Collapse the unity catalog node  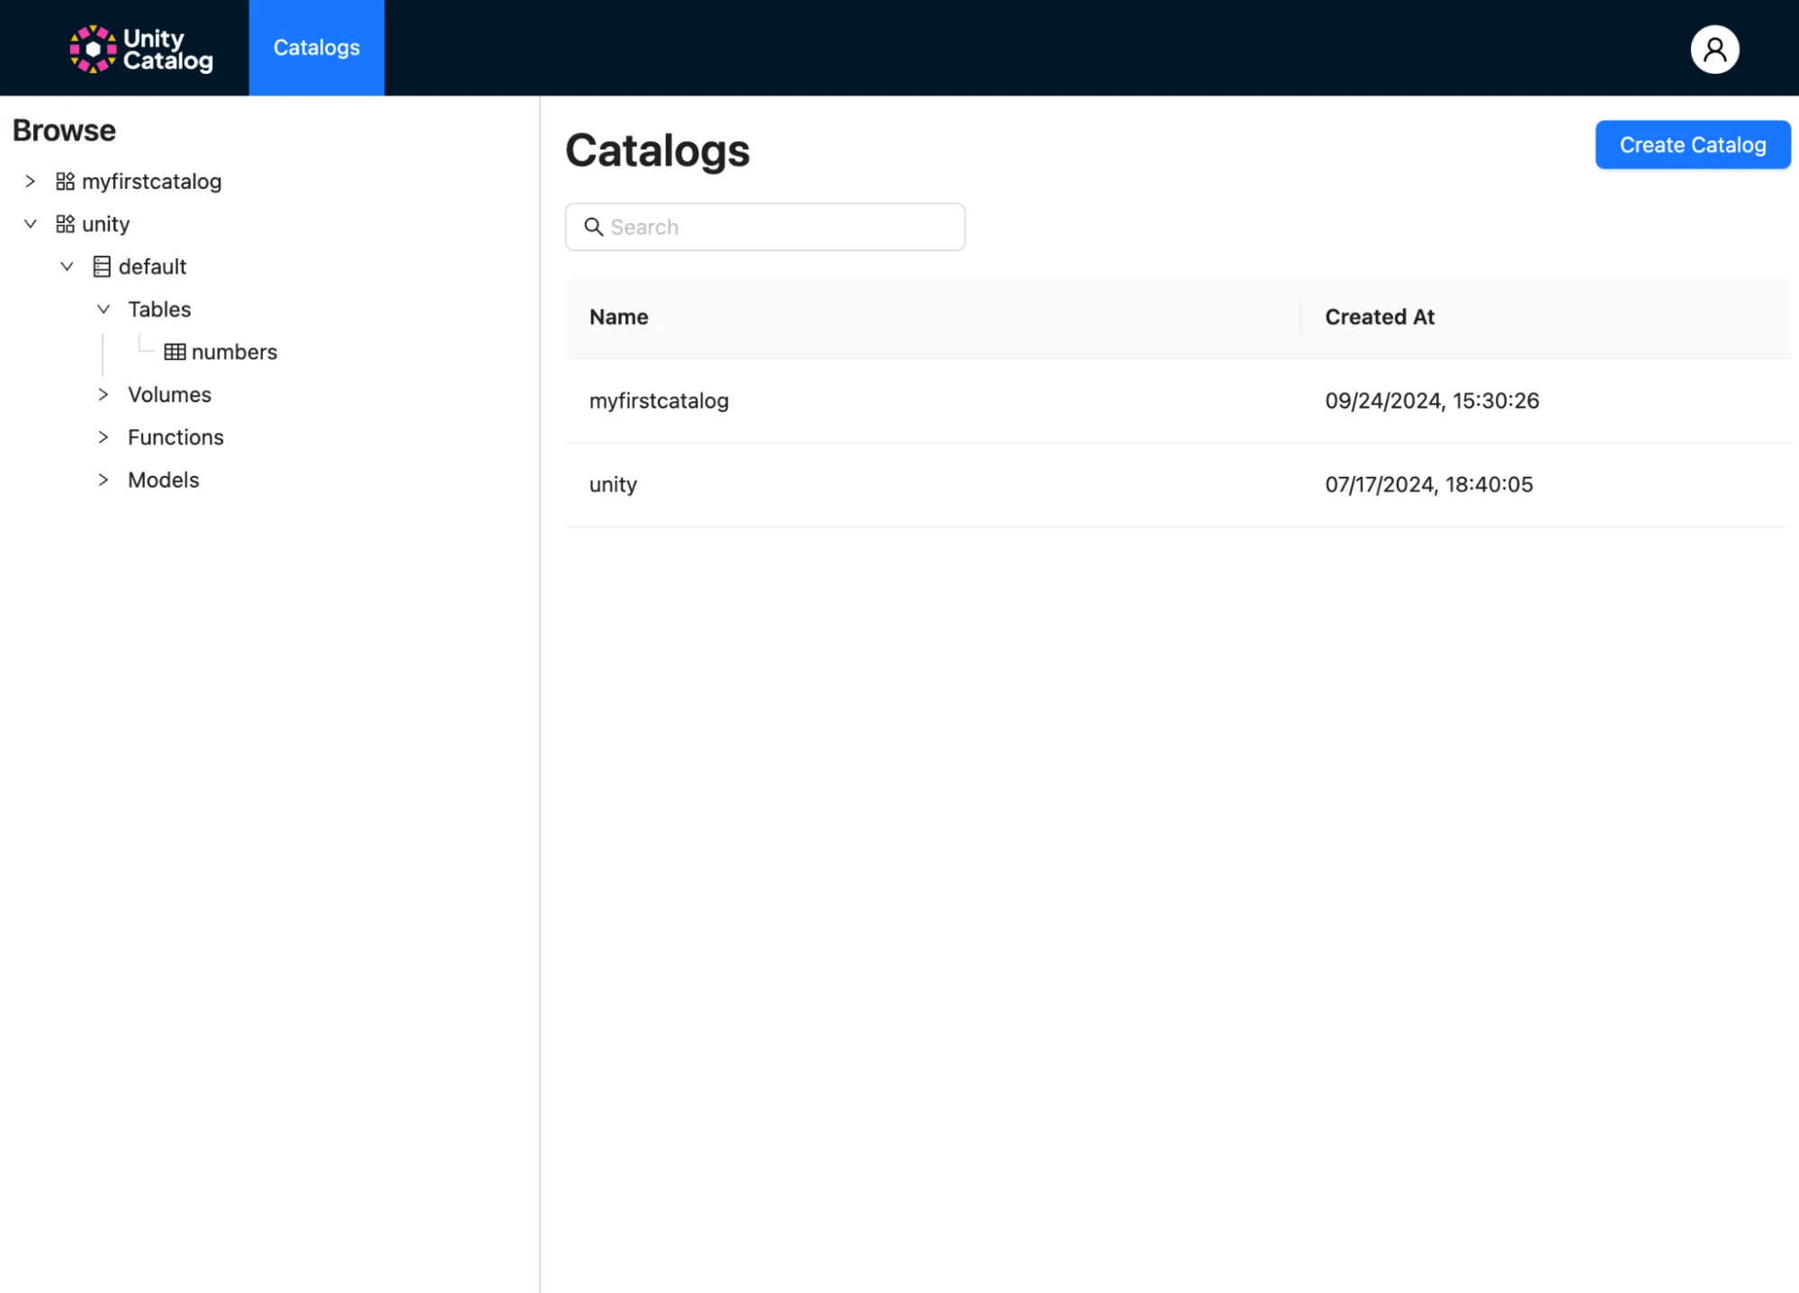(x=30, y=223)
